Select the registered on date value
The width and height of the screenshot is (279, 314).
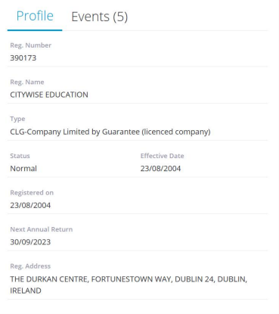pos(30,205)
